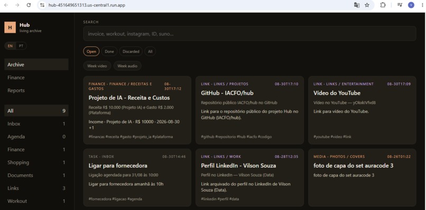Reload the page with the refresh icon
The image size is (426, 210).
point(29,5)
